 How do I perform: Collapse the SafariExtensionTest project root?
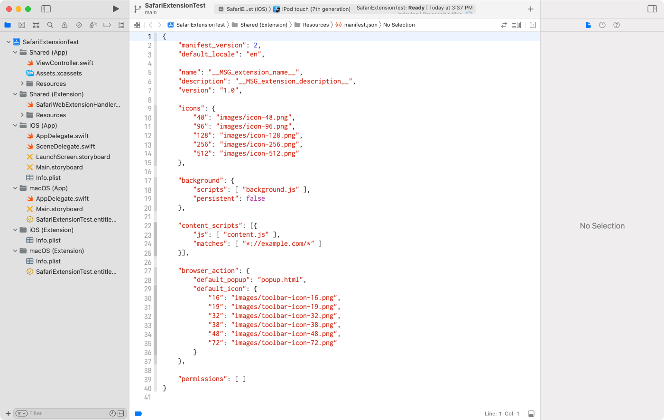[x=9, y=42]
